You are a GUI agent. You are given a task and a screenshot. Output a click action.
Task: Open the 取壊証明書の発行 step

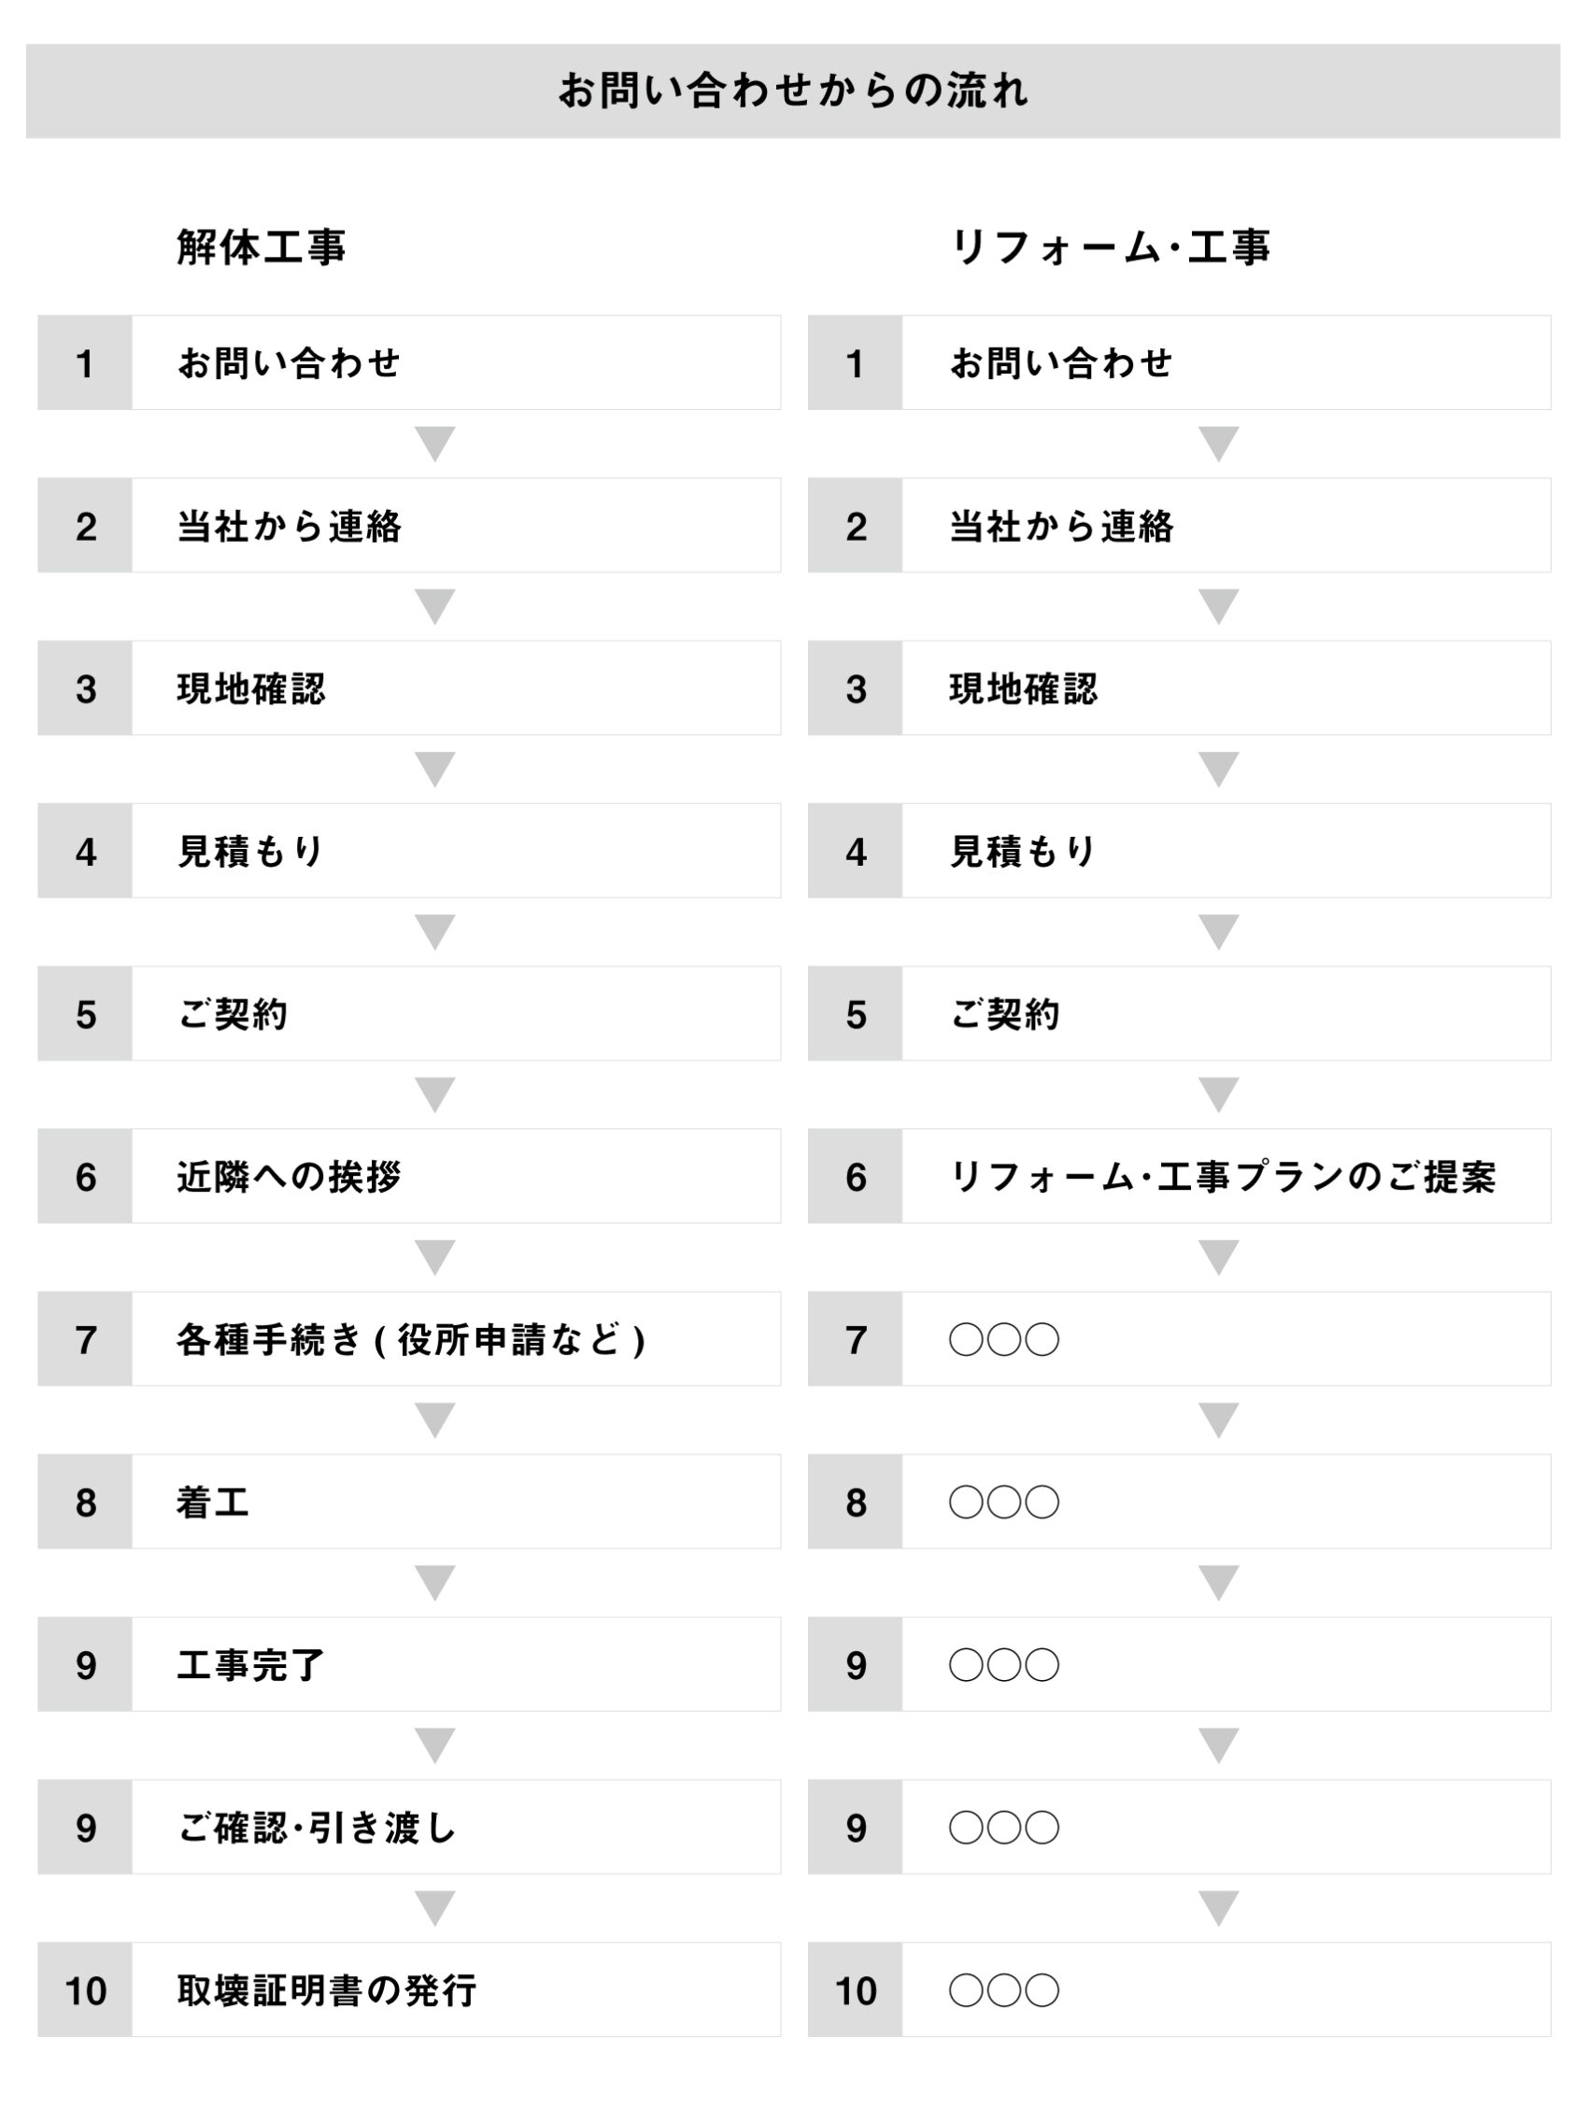[455, 1991]
